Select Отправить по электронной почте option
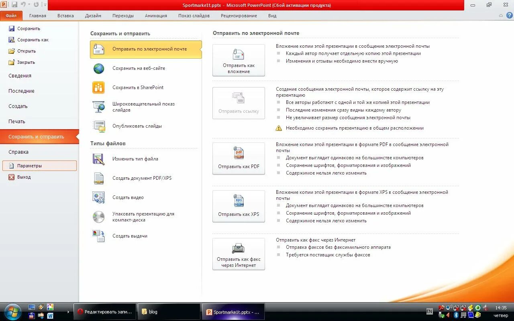514x321 pixels. pos(146,49)
